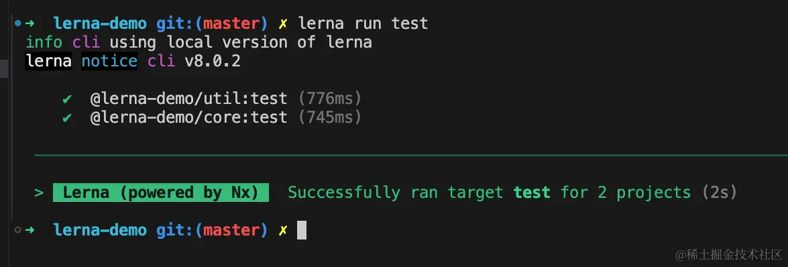Click the green horizontal separator line

pos(410,156)
